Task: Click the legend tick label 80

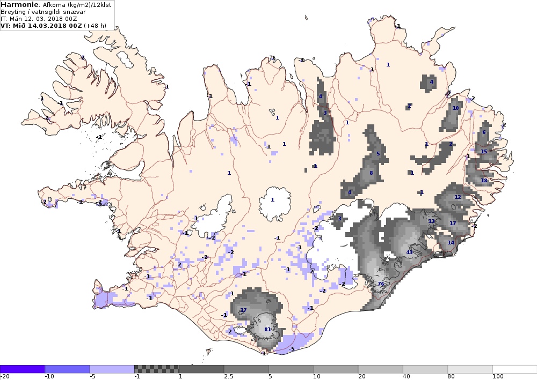Action: point(452,377)
